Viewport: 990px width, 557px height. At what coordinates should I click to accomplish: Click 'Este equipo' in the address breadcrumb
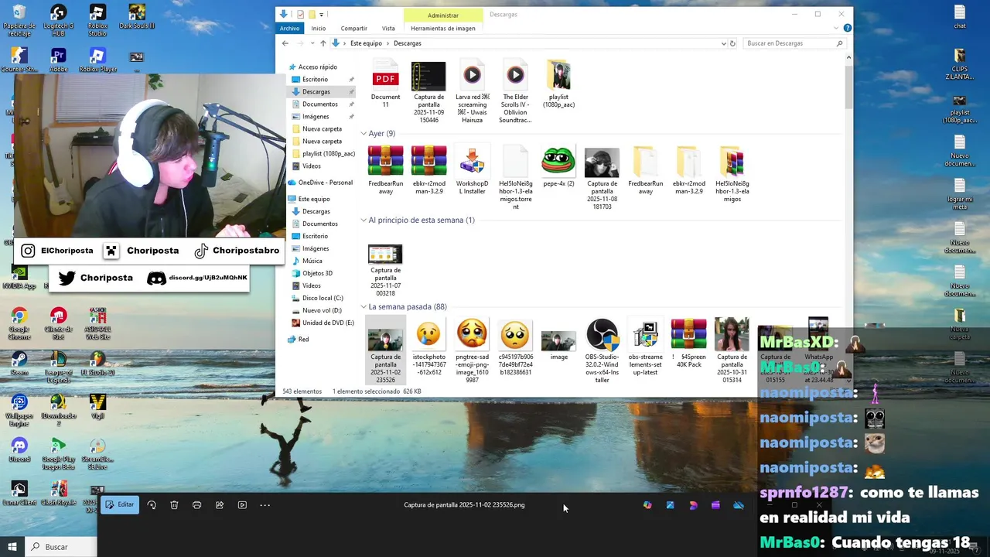tap(366, 43)
